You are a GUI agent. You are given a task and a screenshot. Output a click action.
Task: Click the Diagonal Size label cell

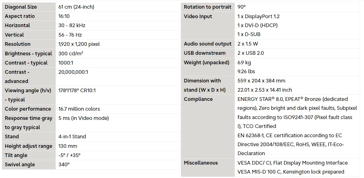tap(29, 7)
